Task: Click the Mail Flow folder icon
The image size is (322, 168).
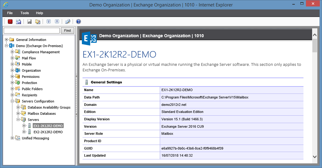Action: [18, 58]
